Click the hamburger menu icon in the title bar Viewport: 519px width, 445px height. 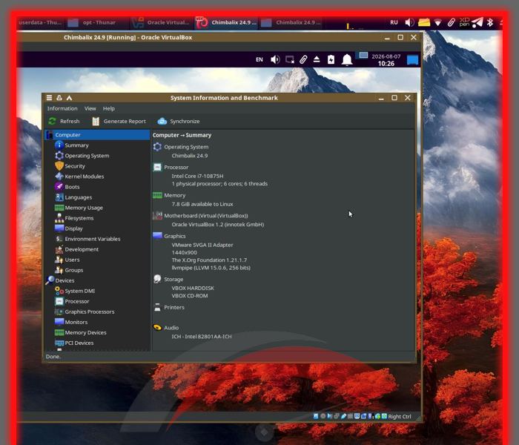pos(50,98)
